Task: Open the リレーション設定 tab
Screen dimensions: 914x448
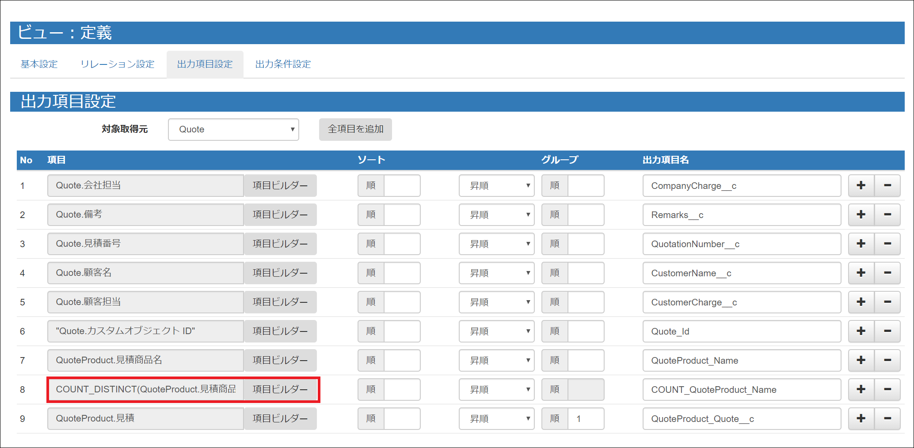Action: click(117, 64)
